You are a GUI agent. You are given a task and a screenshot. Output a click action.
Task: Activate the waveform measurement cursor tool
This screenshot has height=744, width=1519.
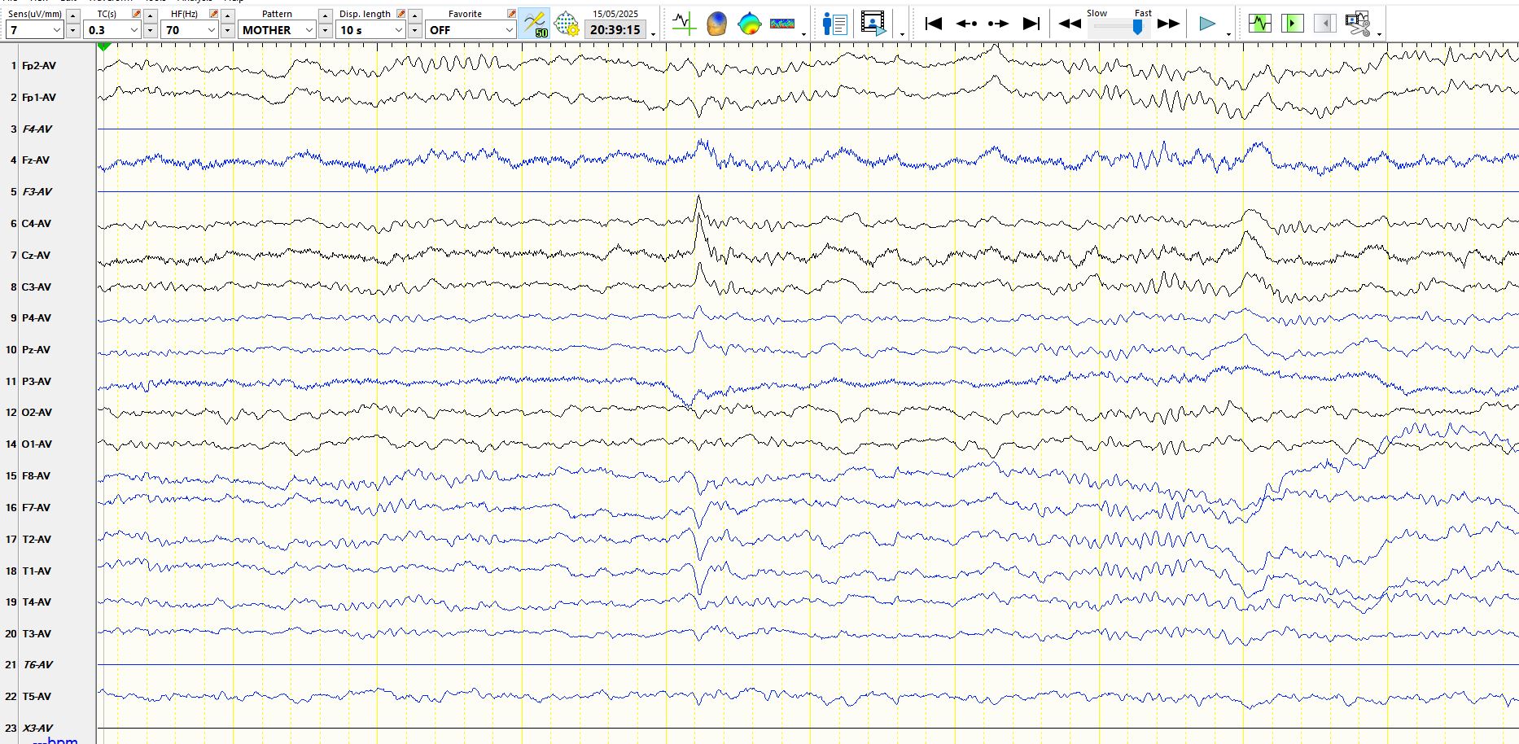tap(684, 24)
